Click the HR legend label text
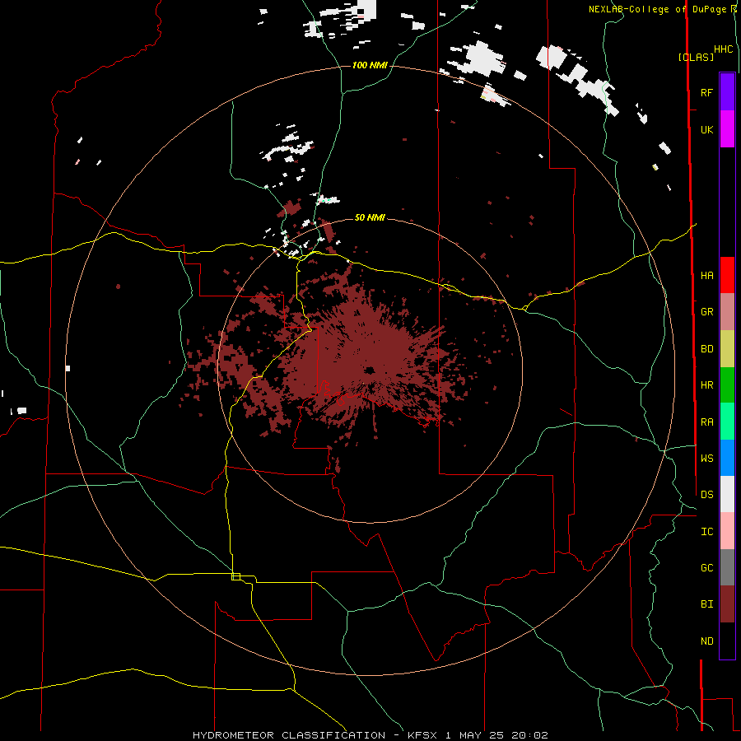This screenshot has width=741, height=741. click(x=707, y=385)
